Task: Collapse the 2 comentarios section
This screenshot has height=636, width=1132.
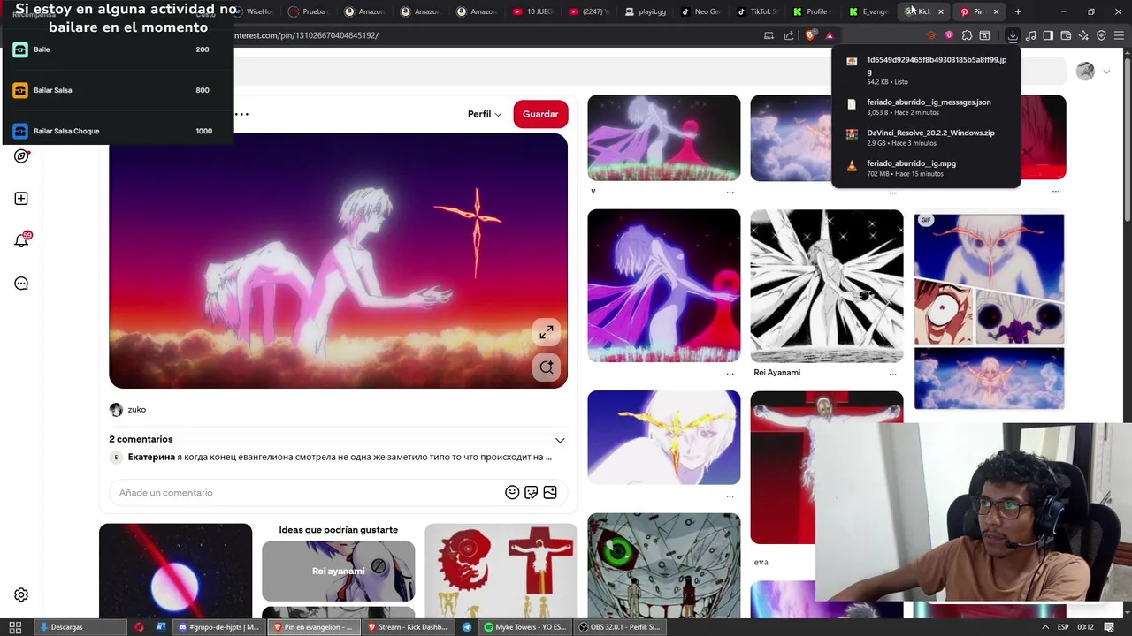Action: pos(560,440)
